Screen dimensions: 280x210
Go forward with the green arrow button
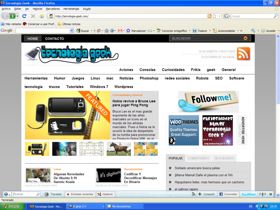[13, 16]
